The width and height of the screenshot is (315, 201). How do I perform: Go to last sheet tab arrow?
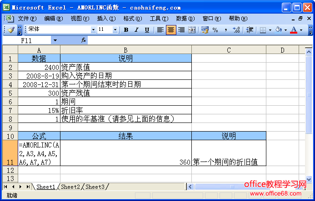tap(28, 187)
